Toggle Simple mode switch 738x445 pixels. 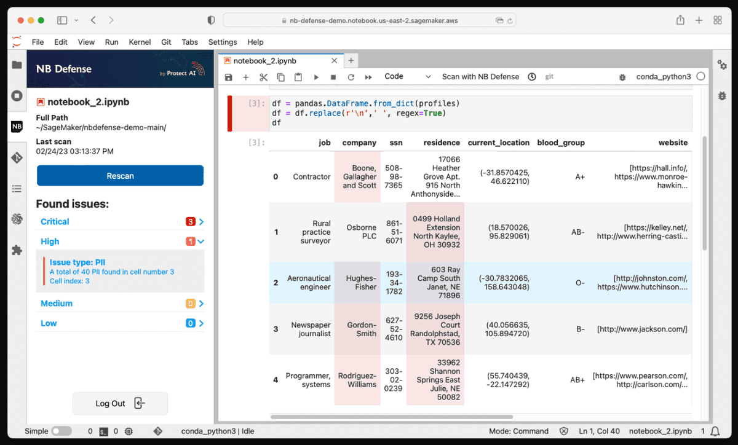pos(61,431)
